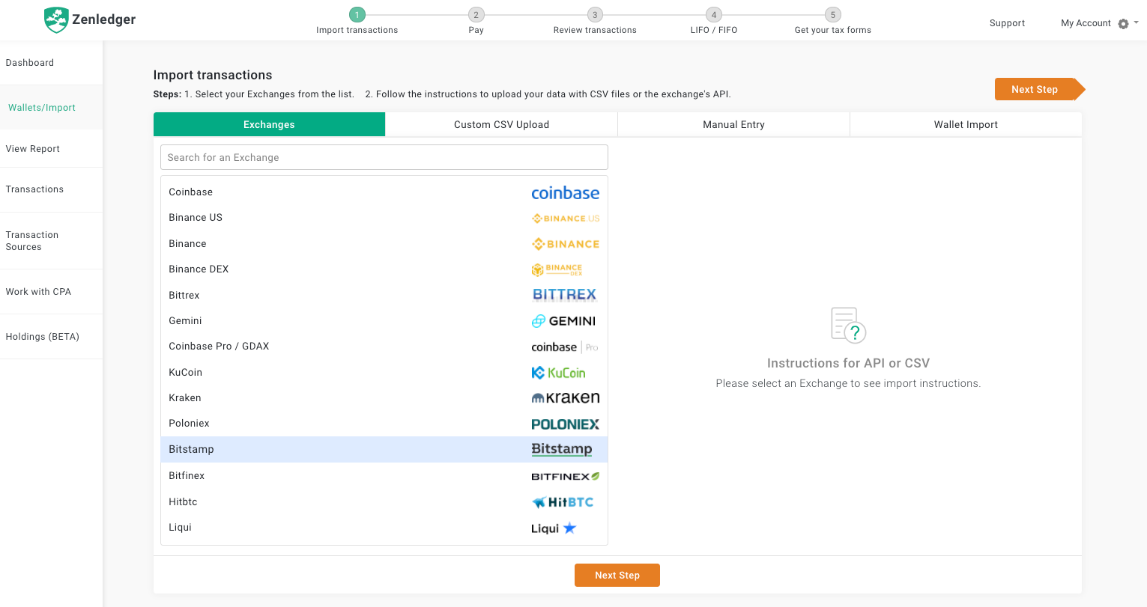
Task: Open Transaction Sources in the sidebar
Action: tap(32, 240)
